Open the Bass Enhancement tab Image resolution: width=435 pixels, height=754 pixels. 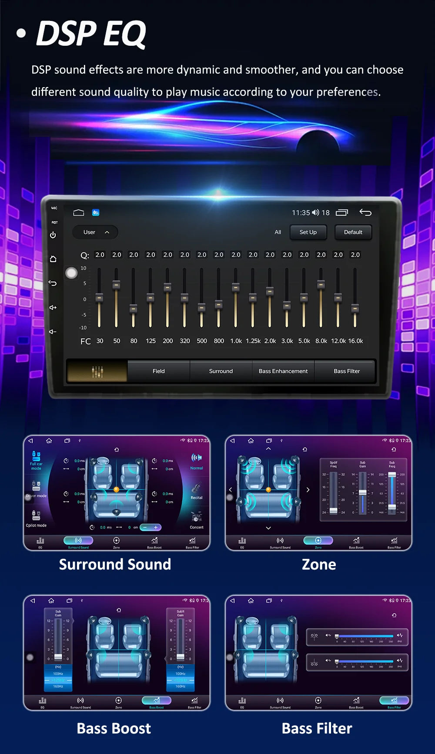(283, 371)
